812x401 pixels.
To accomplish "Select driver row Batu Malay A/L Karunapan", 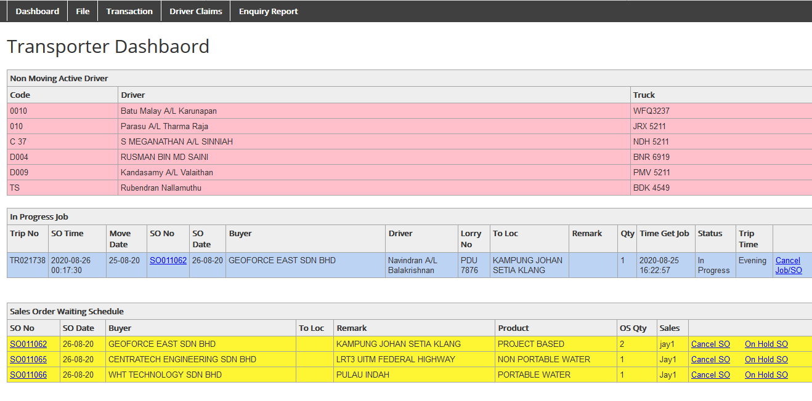I will (168, 111).
